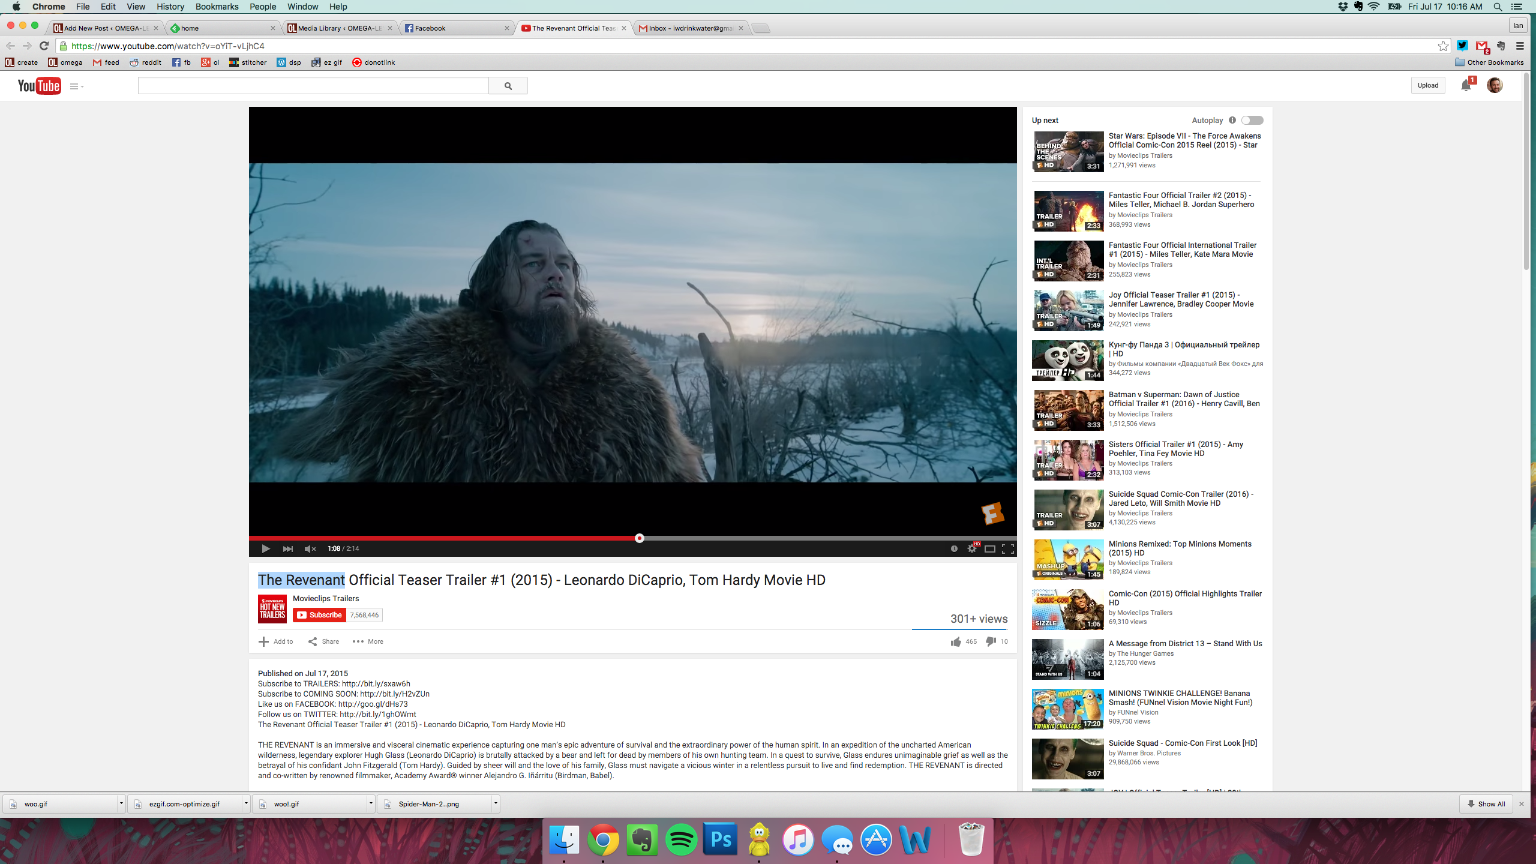Open YouTube notifications bell
This screenshot has width=1536, height=864.
[1466, 85]
